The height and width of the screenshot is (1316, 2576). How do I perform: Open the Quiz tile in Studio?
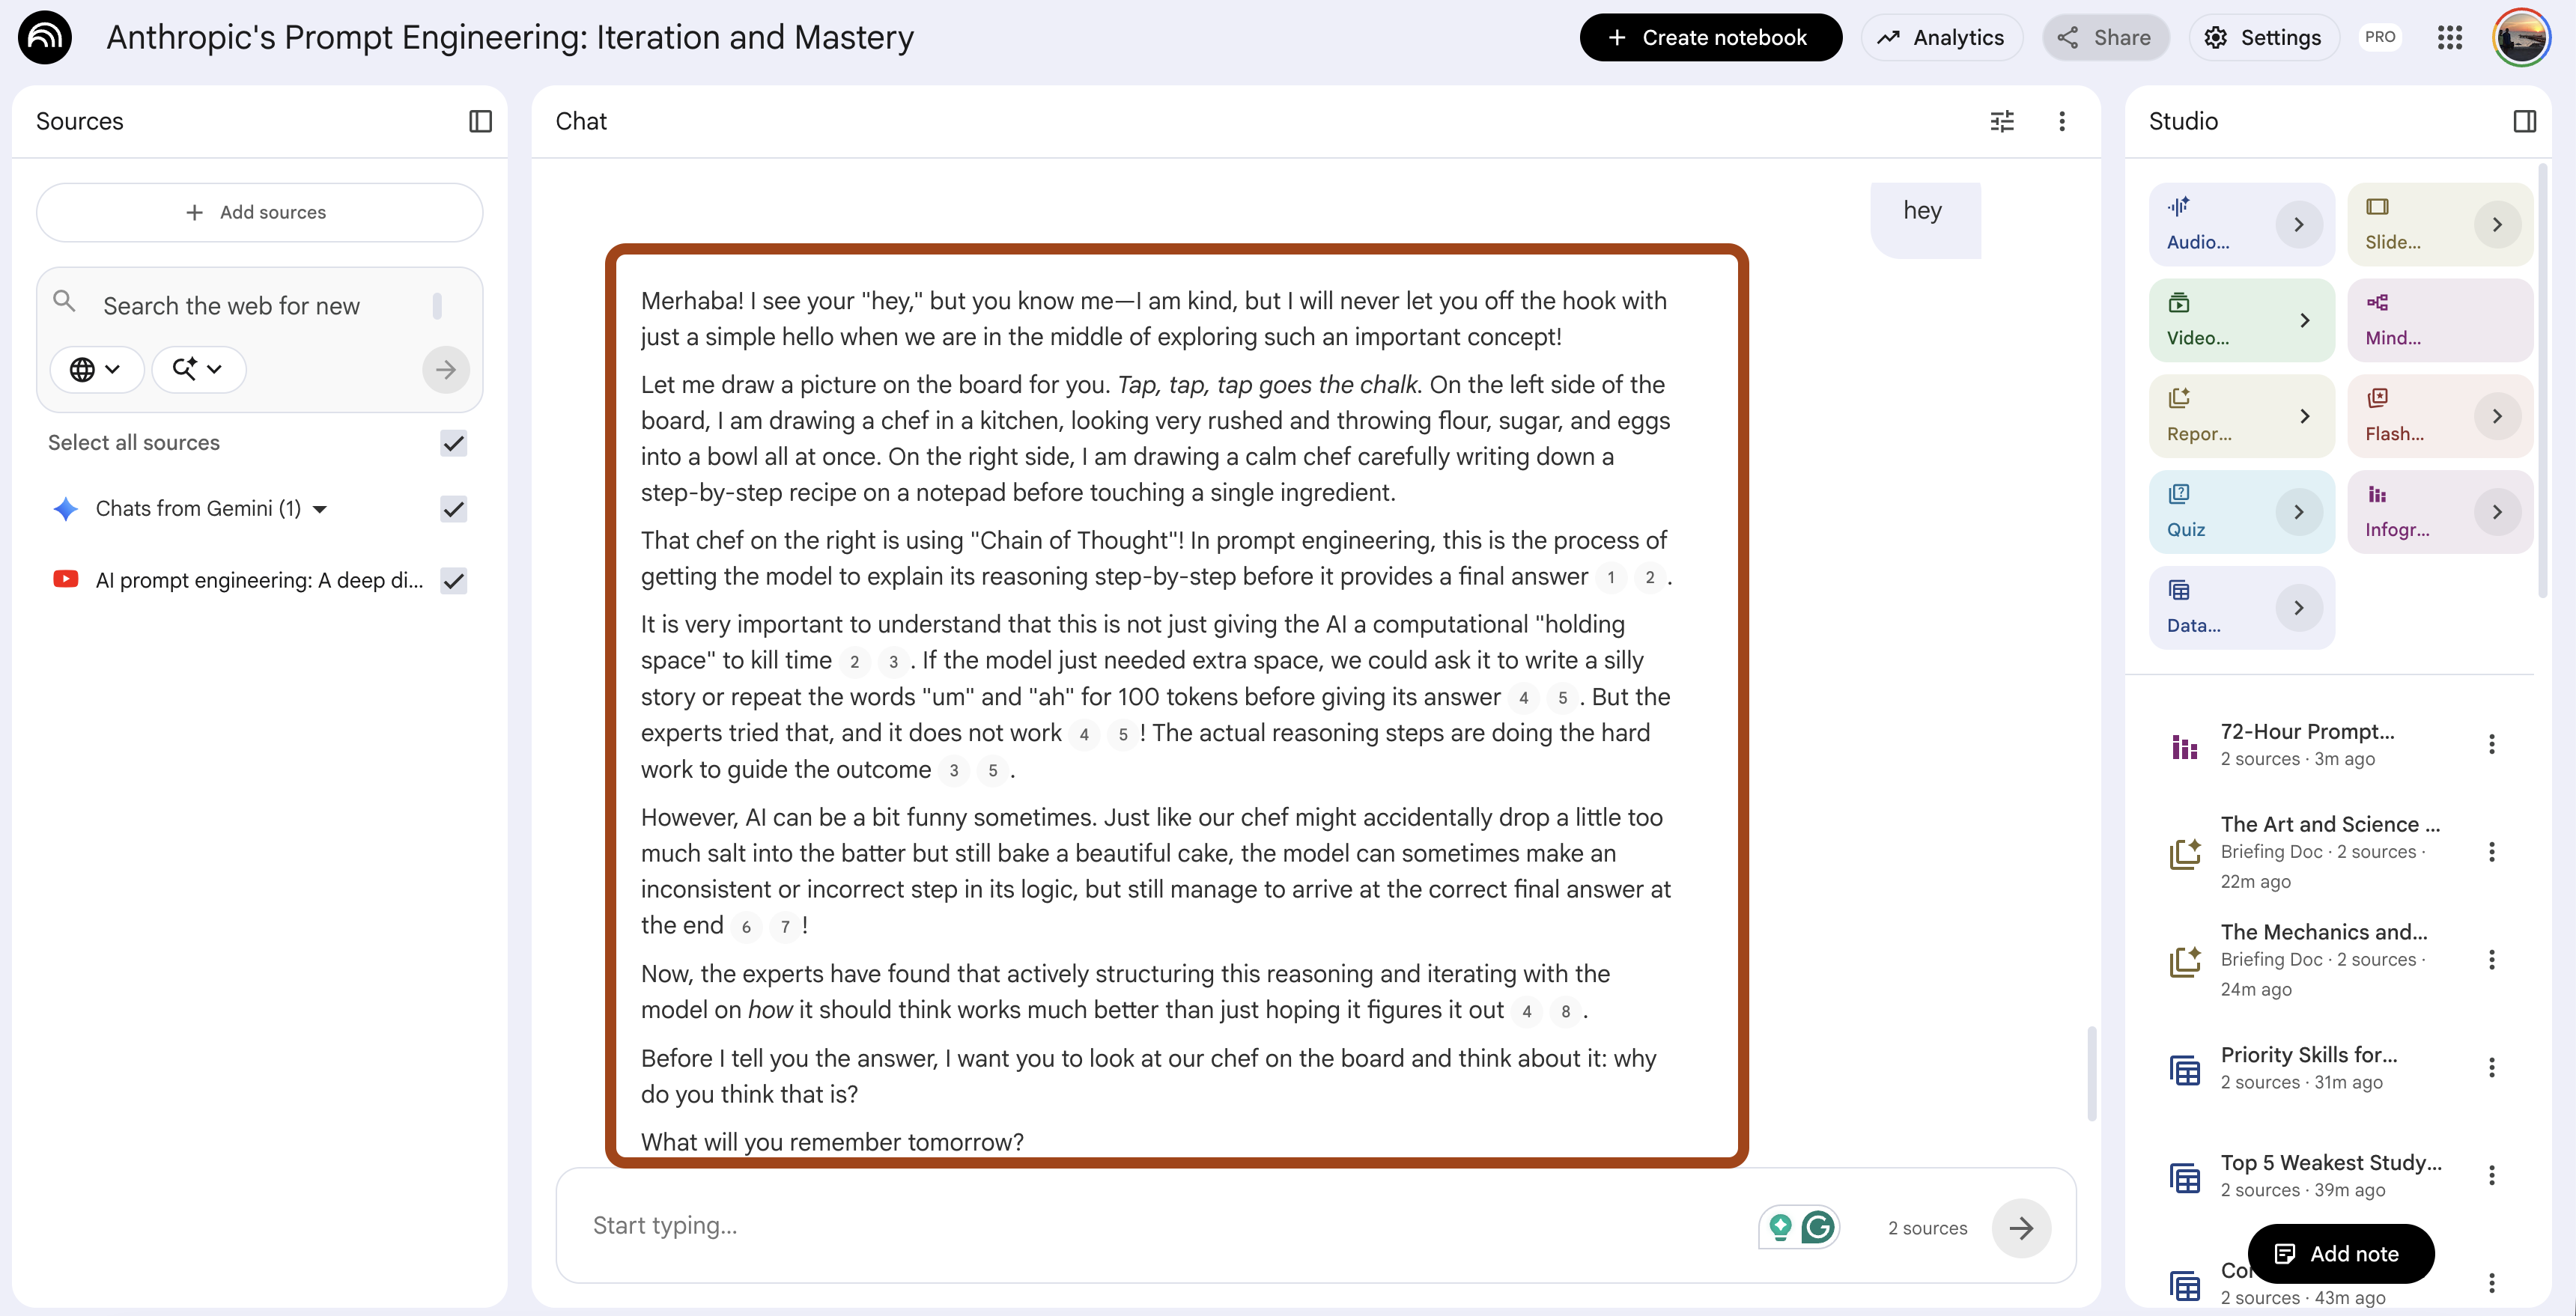tap(2241, 512)
